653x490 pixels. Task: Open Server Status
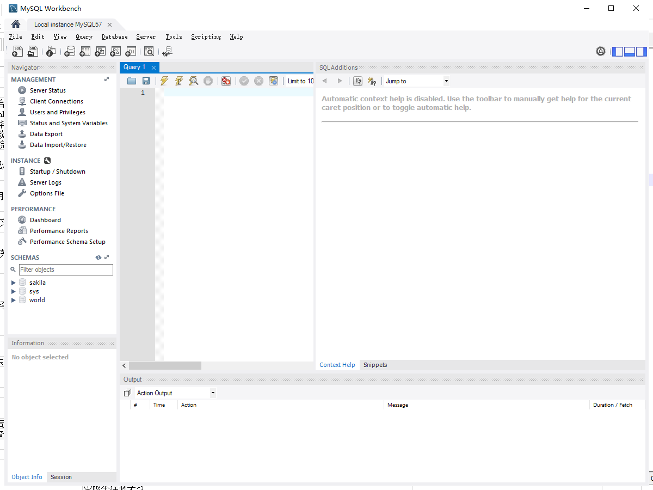pyautogui.click(x=48, y=90)
